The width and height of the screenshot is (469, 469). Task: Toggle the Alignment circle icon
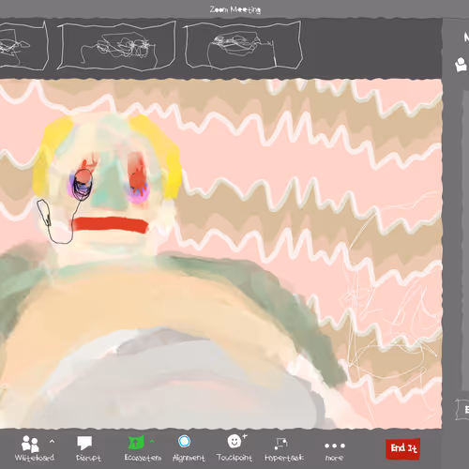[x=184, y=442]
